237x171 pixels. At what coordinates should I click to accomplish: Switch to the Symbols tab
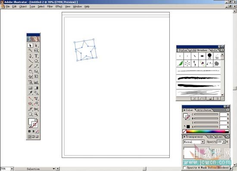[214, 50]
